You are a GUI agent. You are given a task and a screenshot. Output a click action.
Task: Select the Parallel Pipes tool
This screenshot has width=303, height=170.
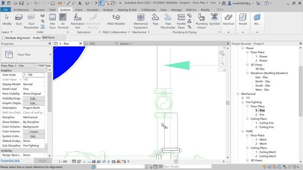point(181,21)
